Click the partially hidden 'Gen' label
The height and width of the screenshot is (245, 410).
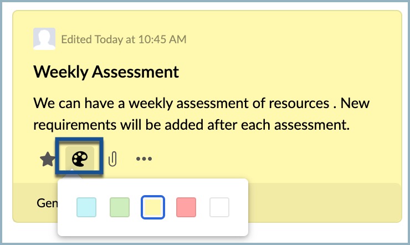(x=47, y=203)
